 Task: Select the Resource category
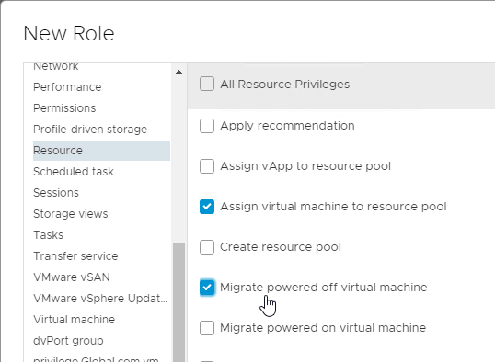[101, 151]
